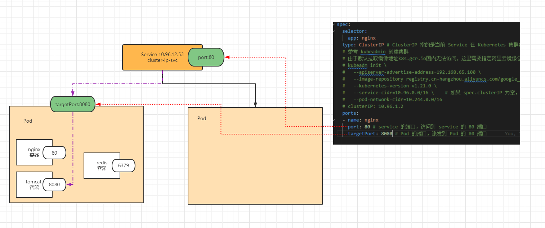Screen dimensions: 545x228
Task: Select the 8080 port pill beside tomcat
Action: pyautogui.click(x=54, y=185)
